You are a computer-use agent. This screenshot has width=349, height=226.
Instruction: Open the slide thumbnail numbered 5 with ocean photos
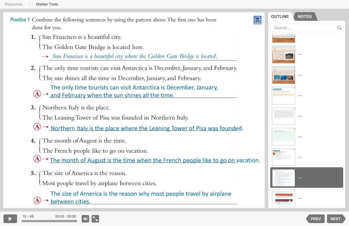point(284,75)
